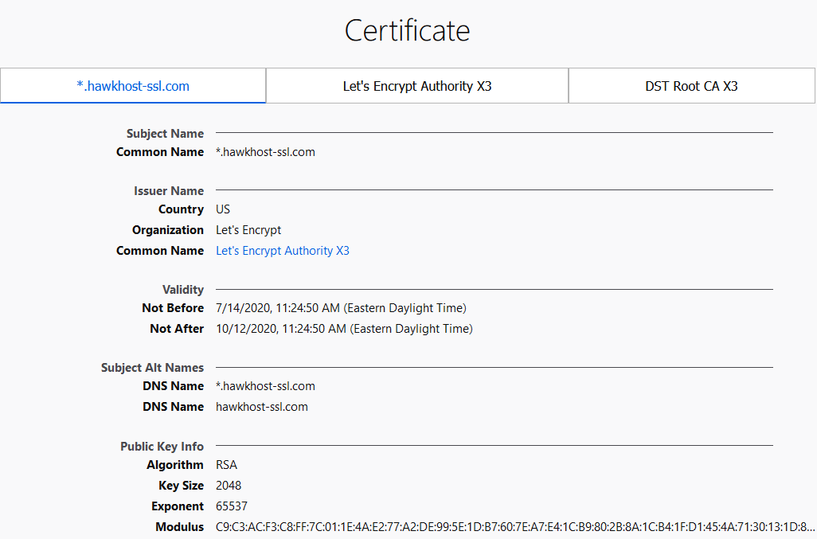Select the RSA algorithm value
The width and height of the screenshot is (817, 539).
(x=226, y=464)
